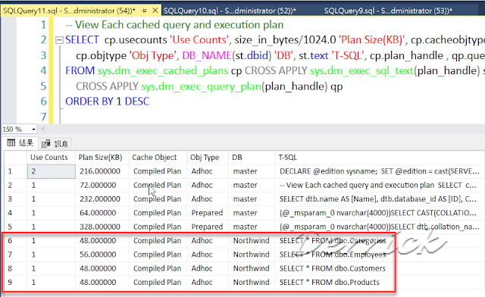Click the empty corner cell beside Use Counts header
The image size is (485, 297).
point(15,158)
